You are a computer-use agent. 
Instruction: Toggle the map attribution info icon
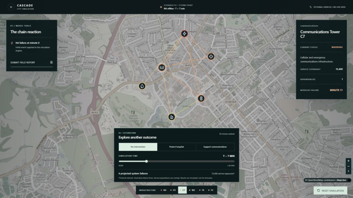[349, 180]
